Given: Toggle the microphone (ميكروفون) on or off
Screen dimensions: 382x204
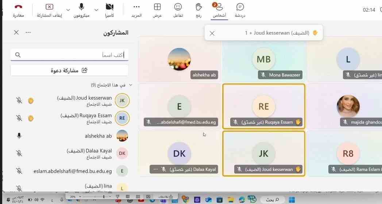Looking at the screenshot, I should pyautogui.click(x=81, y=7).
